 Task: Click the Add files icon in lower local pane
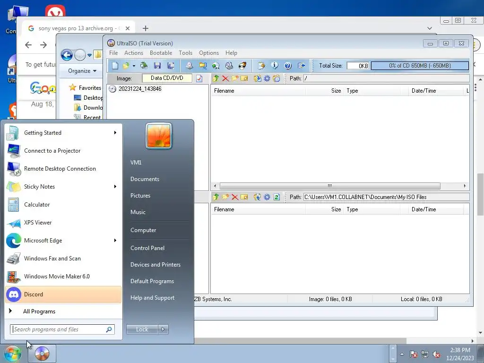coord(257,197)
